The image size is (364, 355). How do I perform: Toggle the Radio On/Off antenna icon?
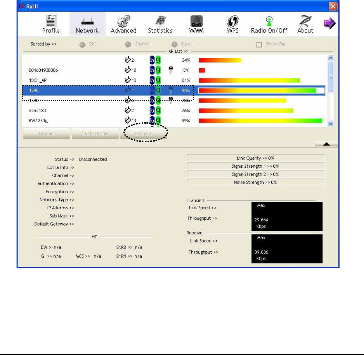point(269,21)
